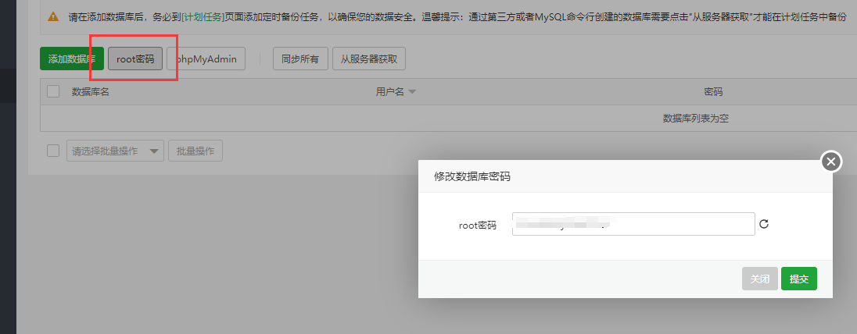Click the 修改数据库密码 dialog title bar
857x334 pixels.
pos(610,176)
